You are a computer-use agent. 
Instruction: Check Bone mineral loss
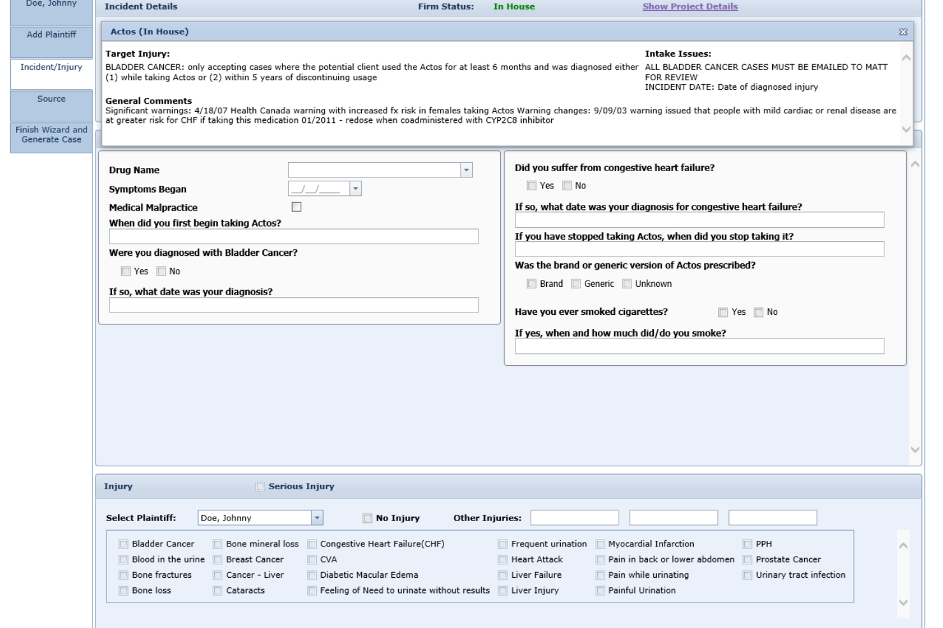[x=217, y=545]
